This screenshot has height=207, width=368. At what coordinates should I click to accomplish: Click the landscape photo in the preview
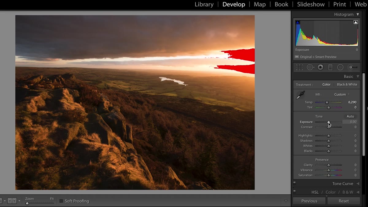[135, 102]
